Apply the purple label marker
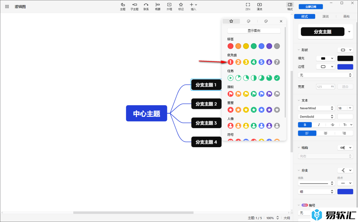 pyautogui.click(x=269, y=46)
